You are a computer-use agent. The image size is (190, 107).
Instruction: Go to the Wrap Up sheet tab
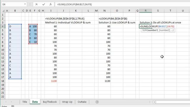coord(67,102)
